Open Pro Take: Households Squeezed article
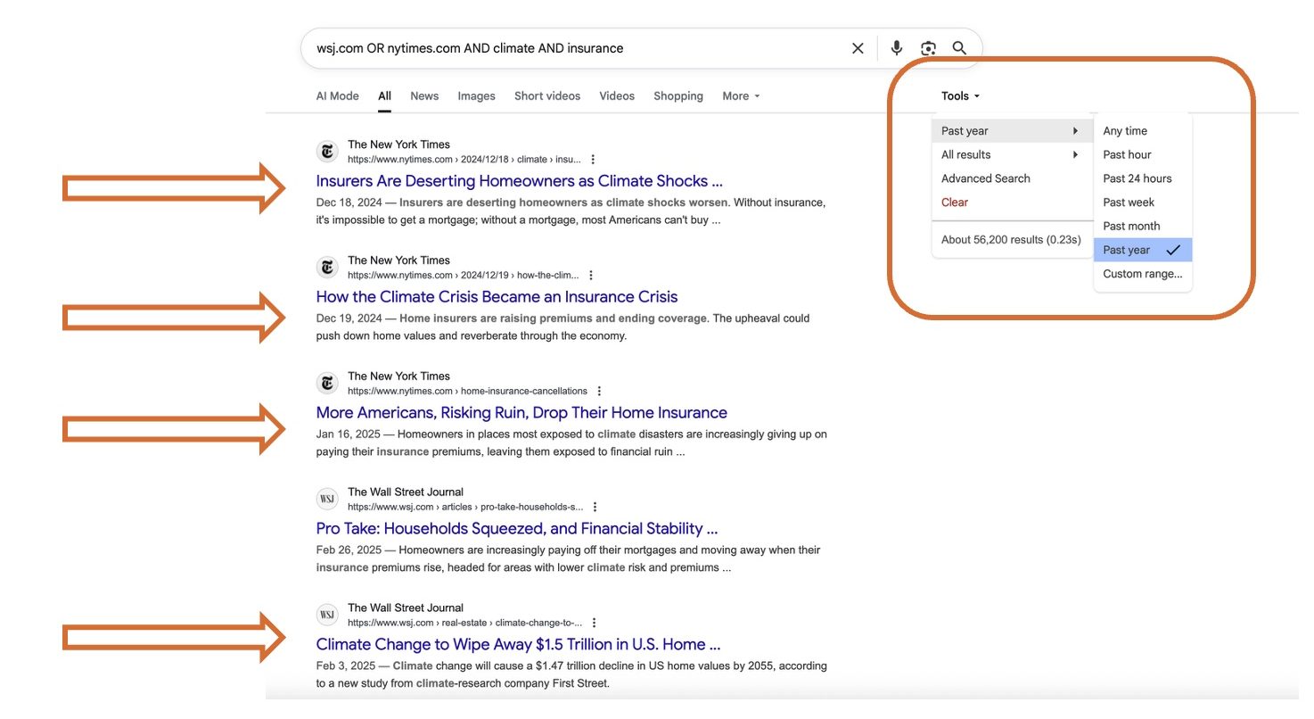 [517, 529]
